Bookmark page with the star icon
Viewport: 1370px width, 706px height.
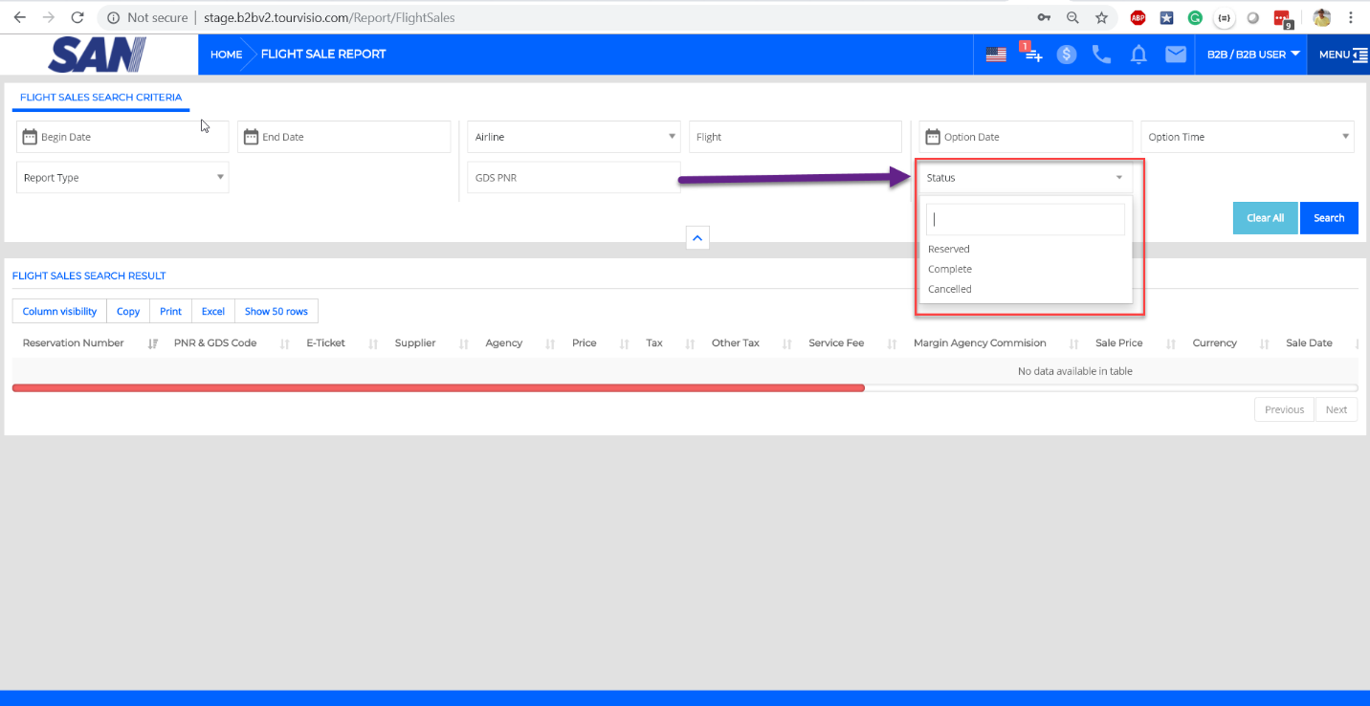1101,17
